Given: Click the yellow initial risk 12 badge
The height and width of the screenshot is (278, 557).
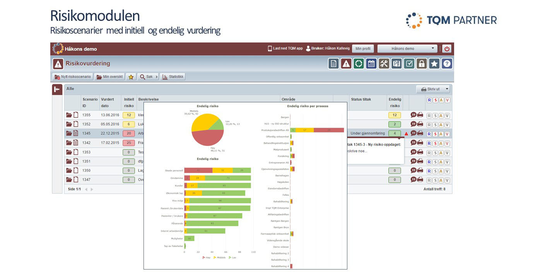Looking at the screenshot, I should click(129, 115).
